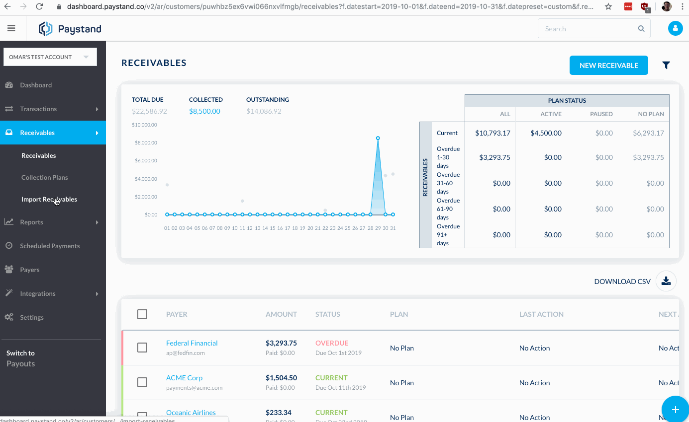This screenshot has height=422, width=689.
Task: Select the ACME Corp row checkbox
Action: click(x=142, y=382)
